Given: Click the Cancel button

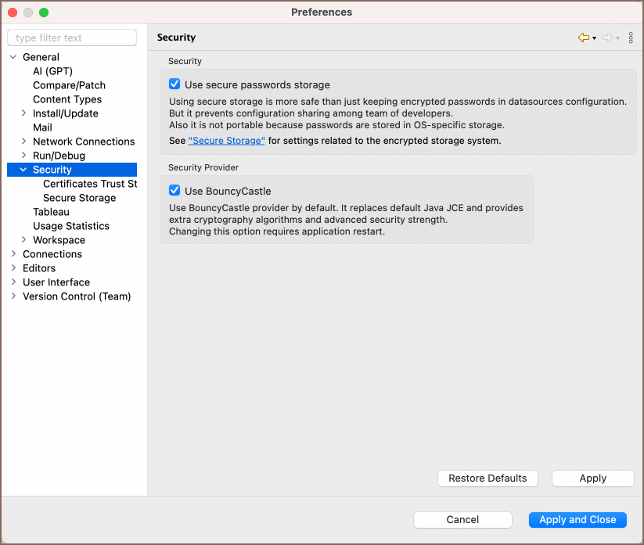Looking at the screenshot, I should 462,519.
